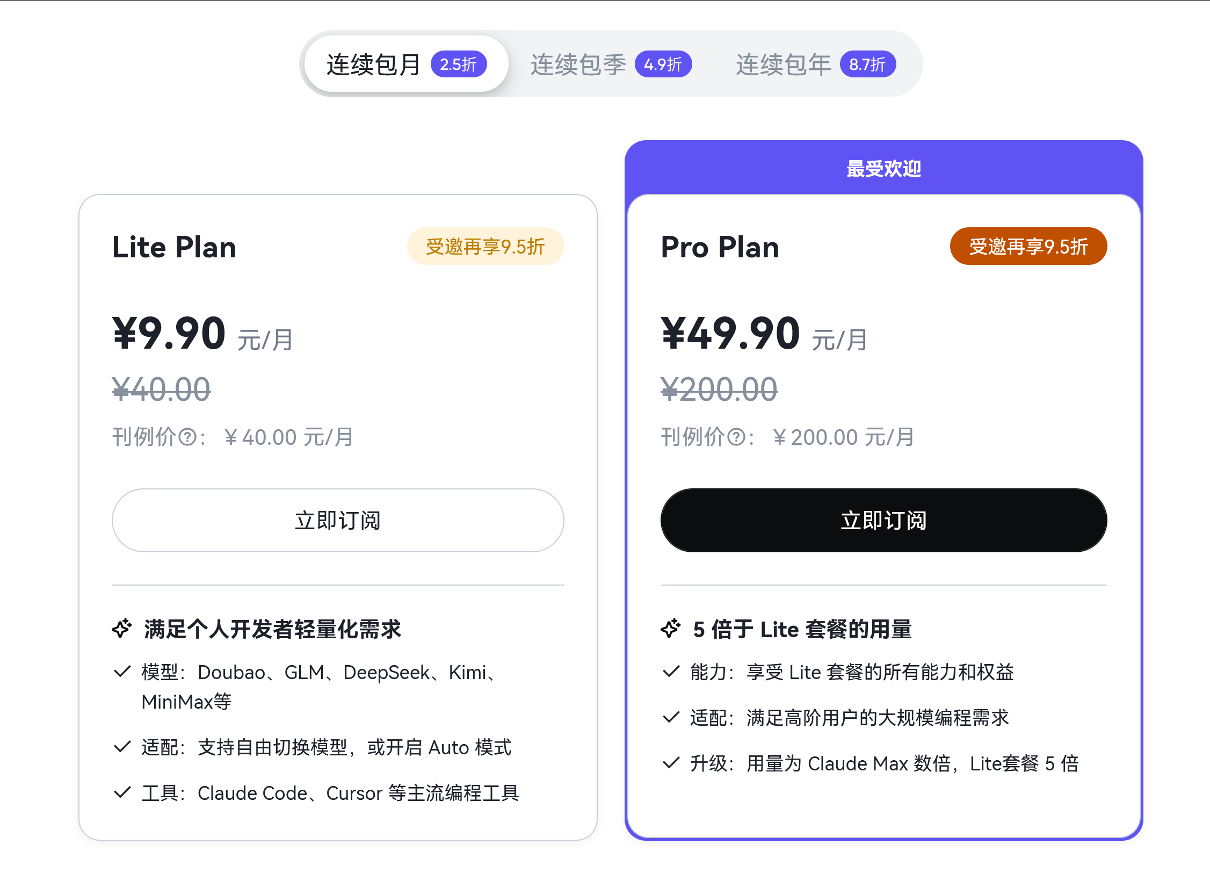This screenshot has height=880, width=1210.
Task: Subscribe to Lite Plan via 立即订阅
Action: click(x=338, y=520)
